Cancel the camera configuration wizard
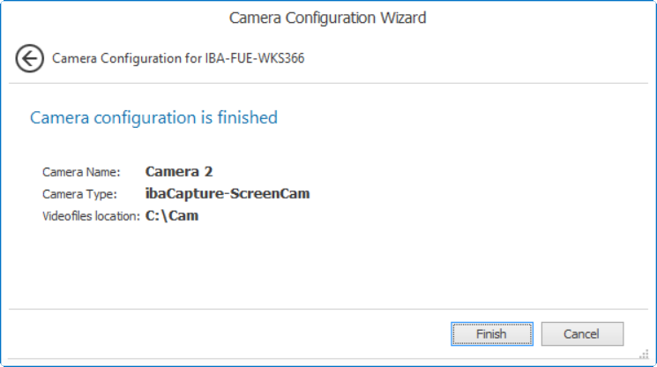 click(x=582, y=334)
